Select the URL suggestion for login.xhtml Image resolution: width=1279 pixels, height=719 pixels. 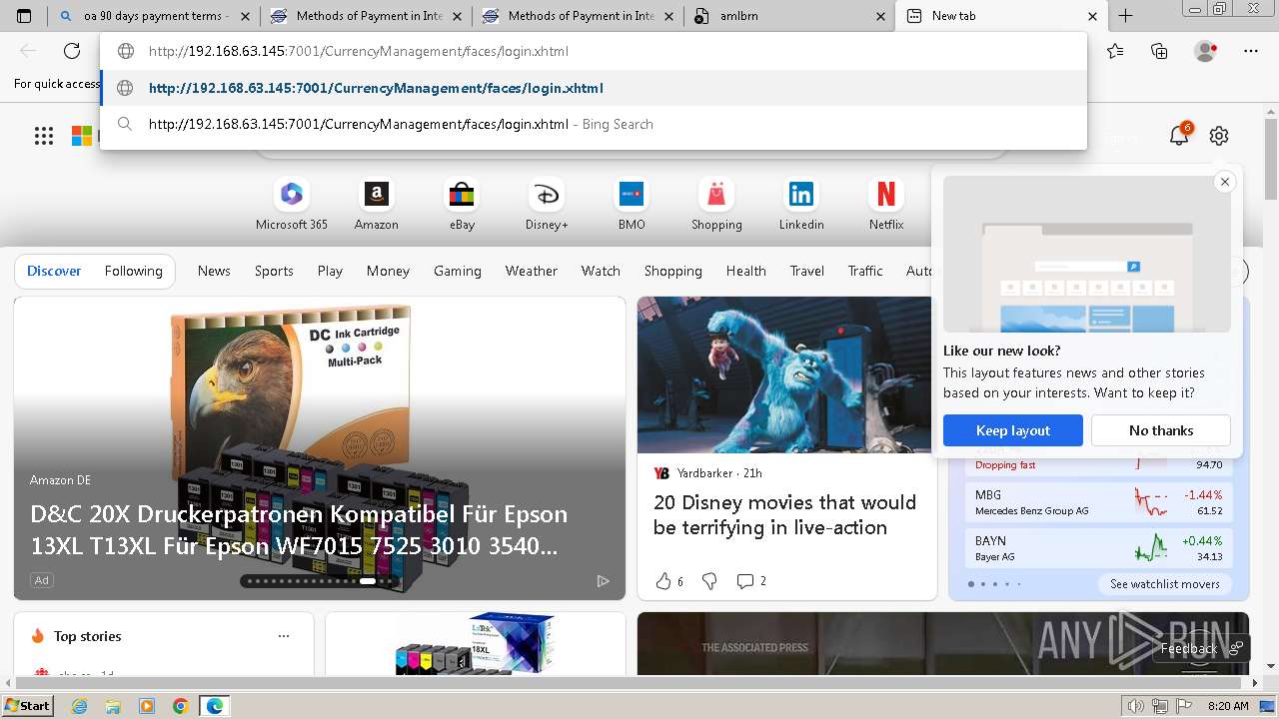coord(594,88)
